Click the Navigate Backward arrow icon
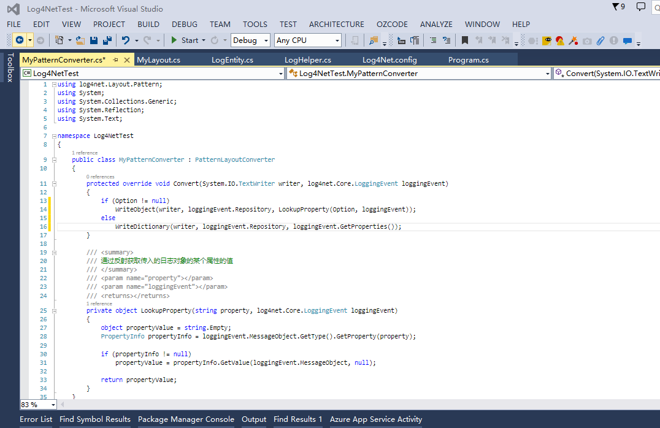The image size is (660, 428). click(20, 40)
